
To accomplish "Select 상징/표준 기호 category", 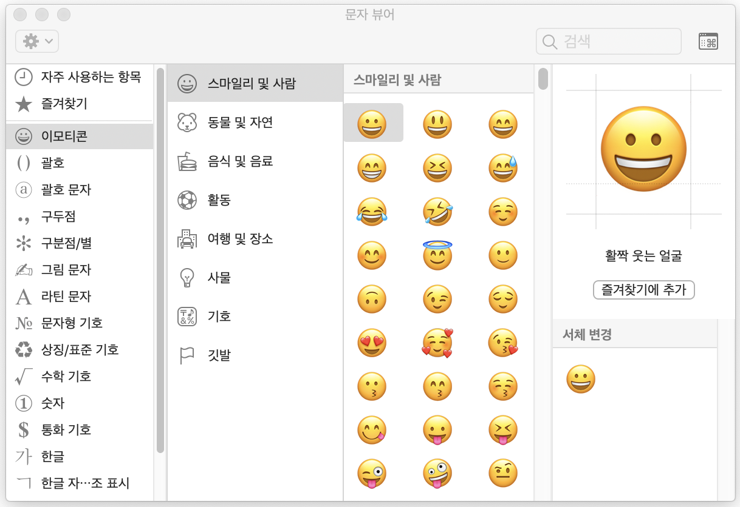I will coord(80,350).
